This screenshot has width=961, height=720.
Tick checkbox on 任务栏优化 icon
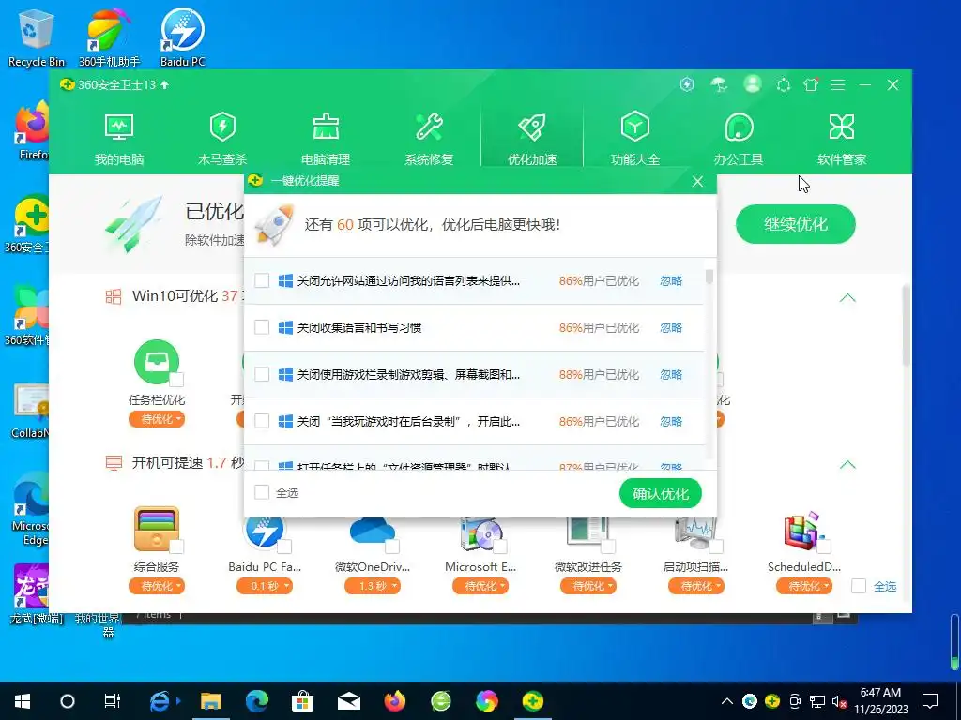click(176, 379)
